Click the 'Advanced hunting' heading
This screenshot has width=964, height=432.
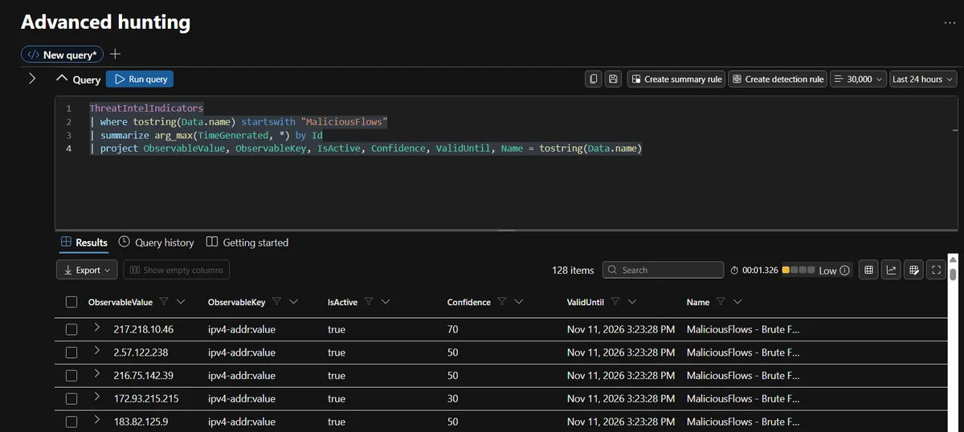(105, 22)
